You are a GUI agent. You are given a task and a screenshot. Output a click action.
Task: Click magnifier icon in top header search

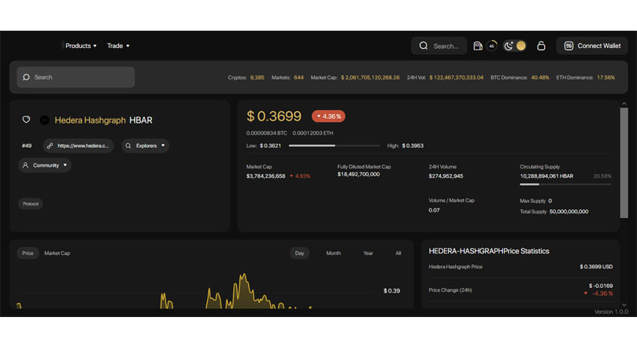pyautogui.click(x=424, y=46)
